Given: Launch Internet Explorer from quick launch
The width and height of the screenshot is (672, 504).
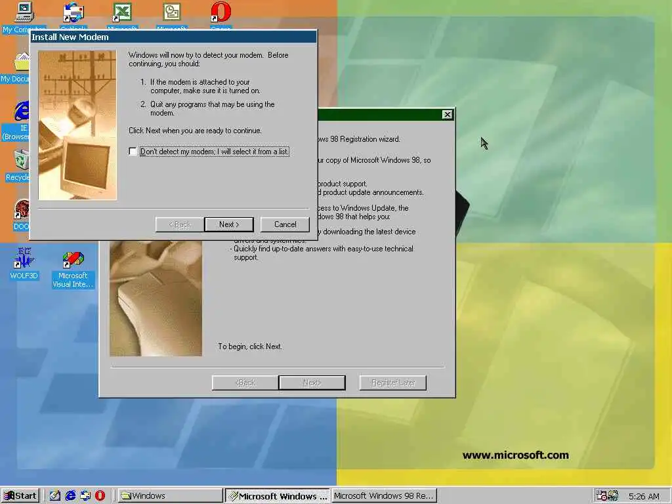Looking at the screenshot, I should (70, 495).
